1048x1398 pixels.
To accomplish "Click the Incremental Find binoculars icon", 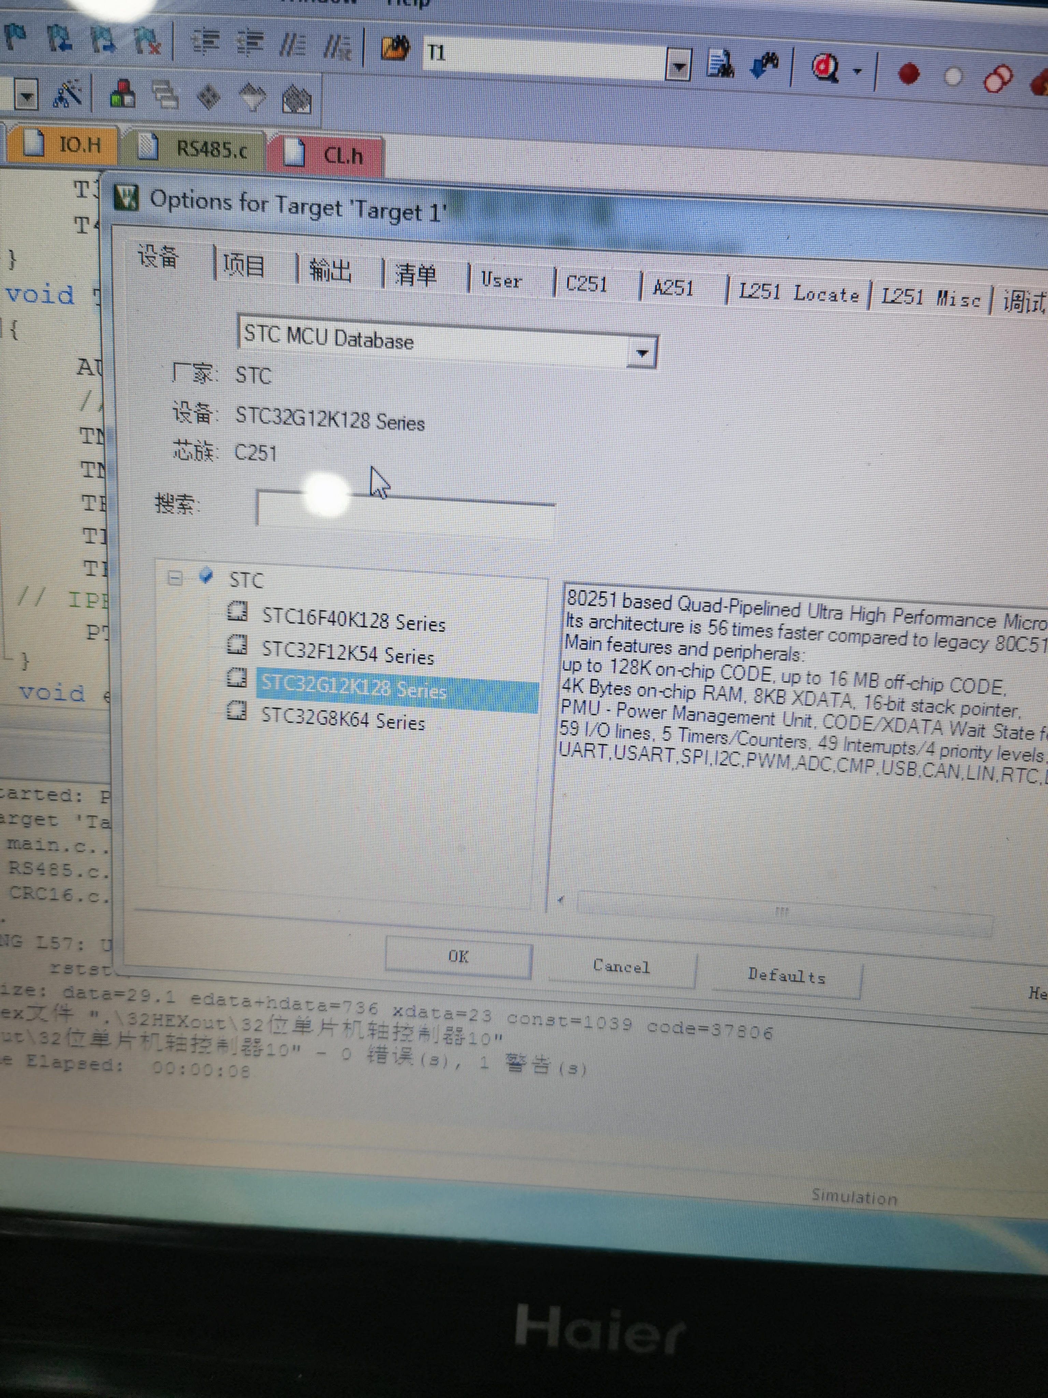I will pos(765,65).
